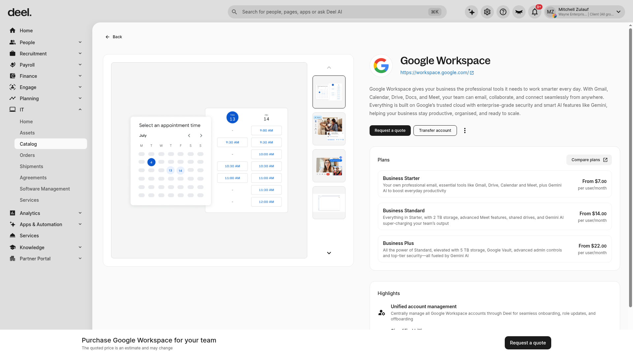Click the Deel logo

[x=19, y=13]
